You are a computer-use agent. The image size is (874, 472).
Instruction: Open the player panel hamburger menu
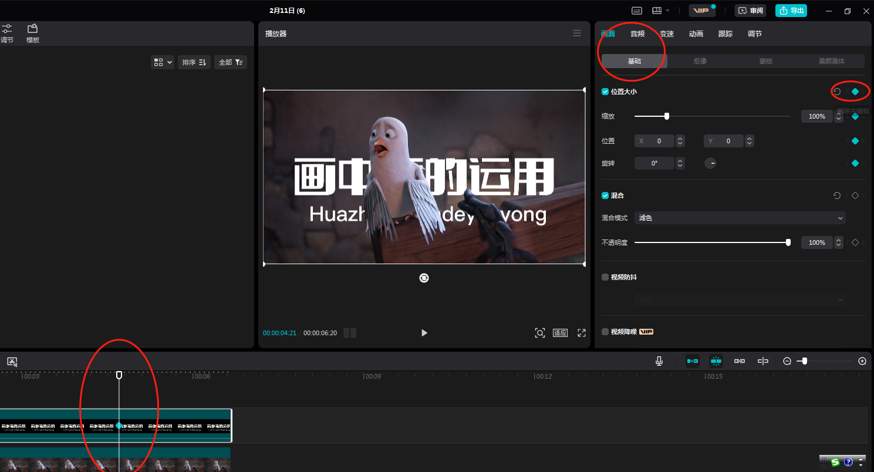pos(577,33)
